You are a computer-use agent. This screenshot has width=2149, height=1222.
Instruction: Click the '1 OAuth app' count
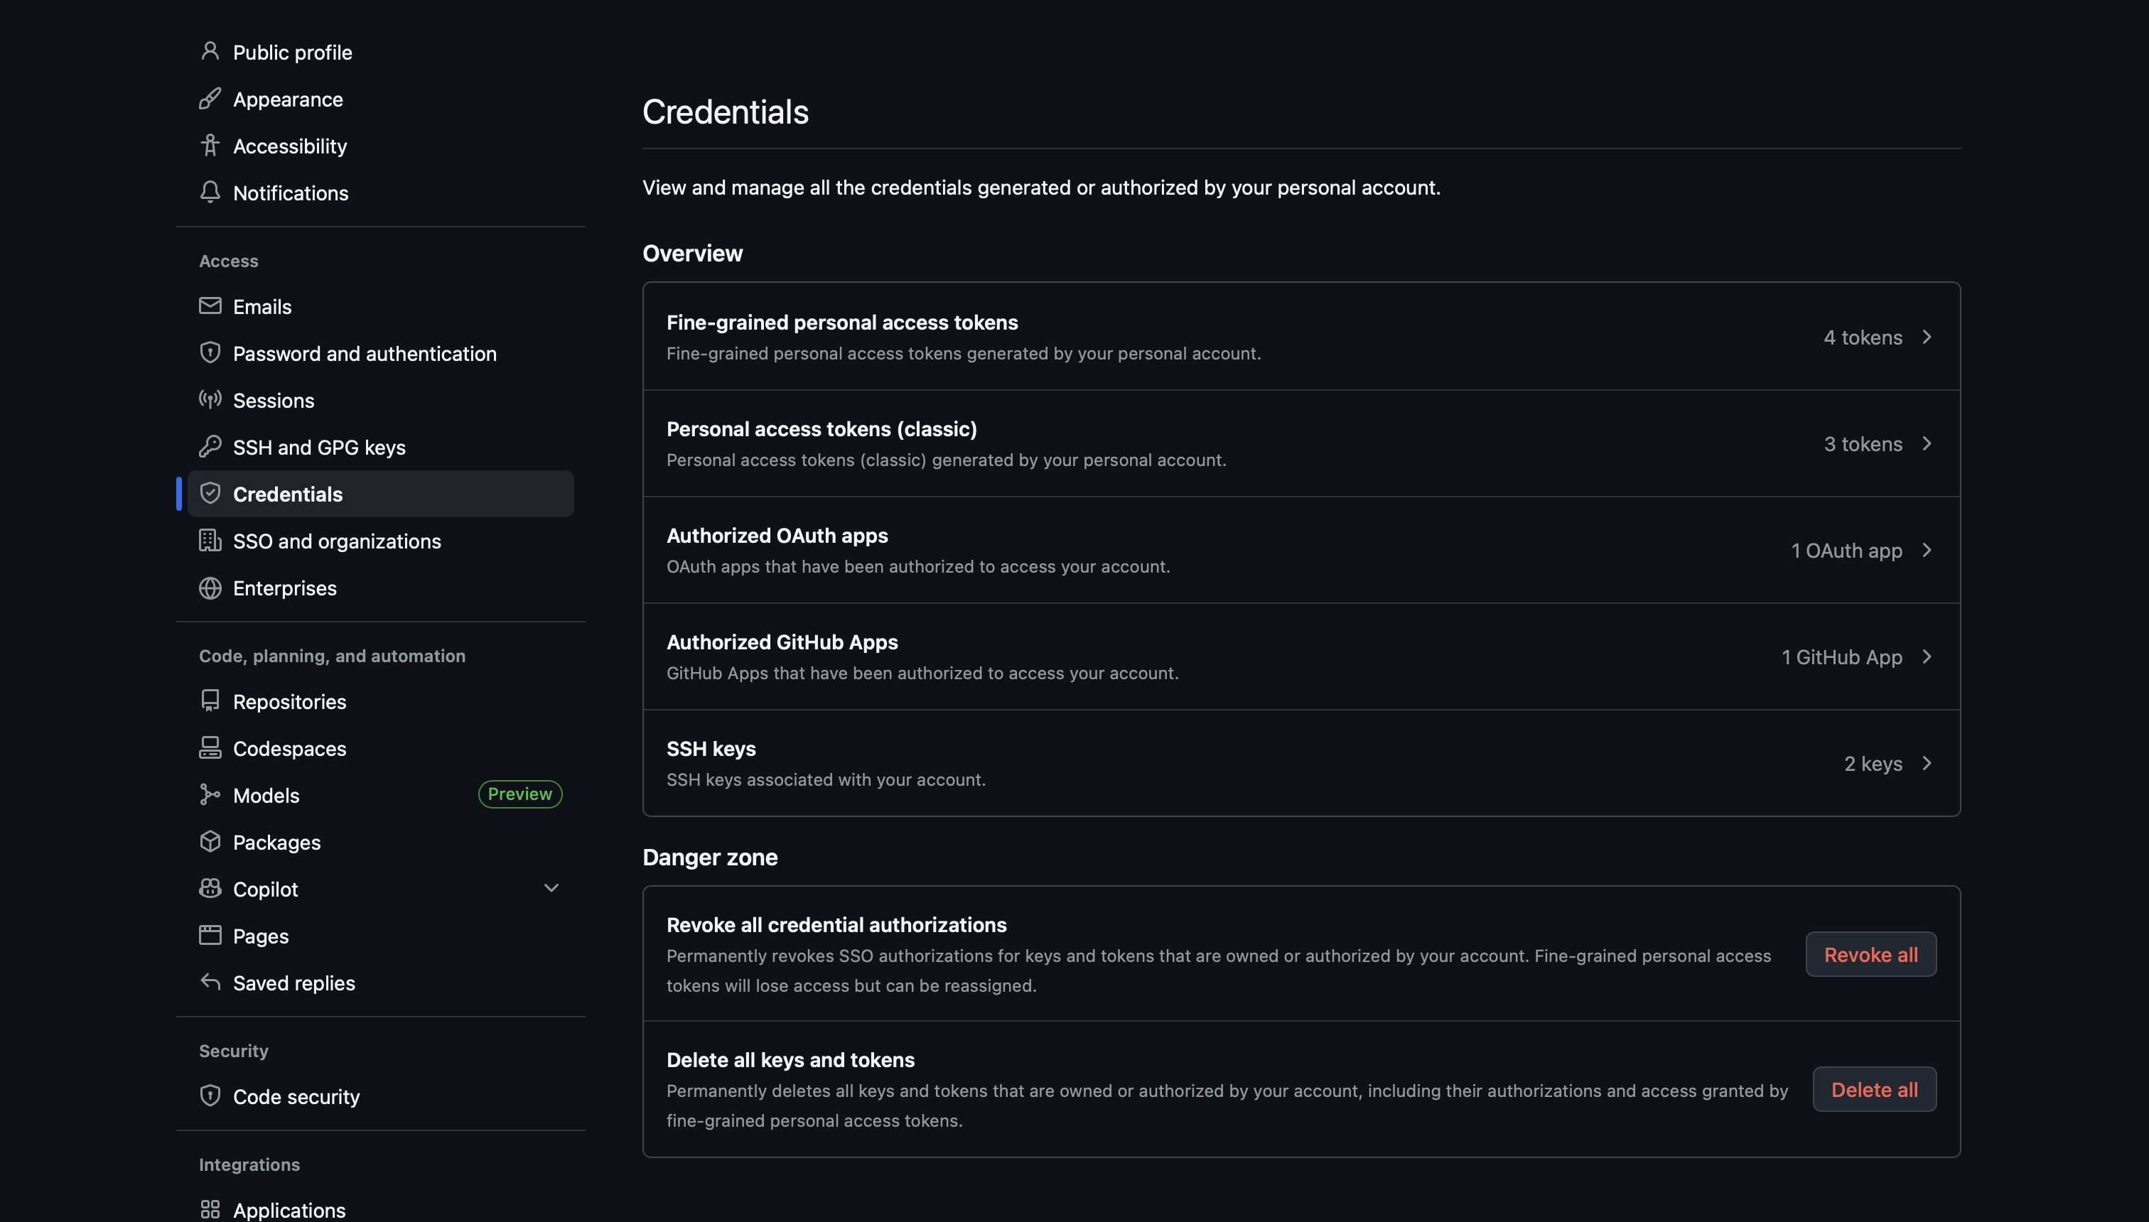(1847, 551)
